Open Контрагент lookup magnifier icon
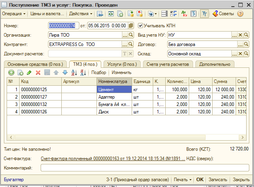The image size is (254, 187). pos(131,44)
